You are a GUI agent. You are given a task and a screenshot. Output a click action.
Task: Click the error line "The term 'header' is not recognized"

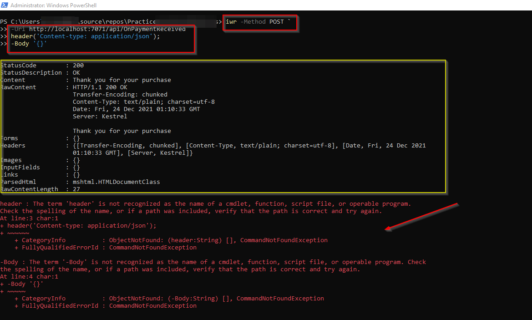click(206, 204)
